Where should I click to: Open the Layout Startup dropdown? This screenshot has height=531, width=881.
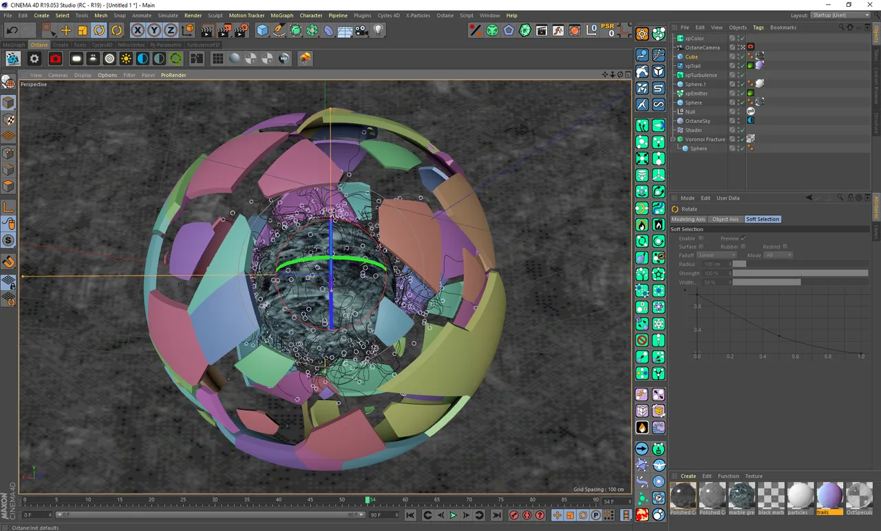[840, 15]
